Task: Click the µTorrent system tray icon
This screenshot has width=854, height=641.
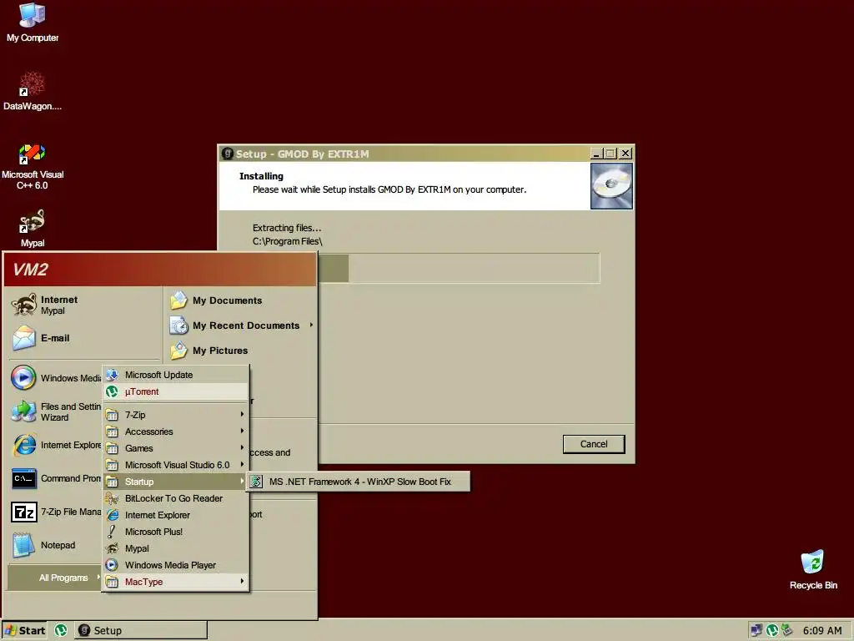Action: pos(771,631)
